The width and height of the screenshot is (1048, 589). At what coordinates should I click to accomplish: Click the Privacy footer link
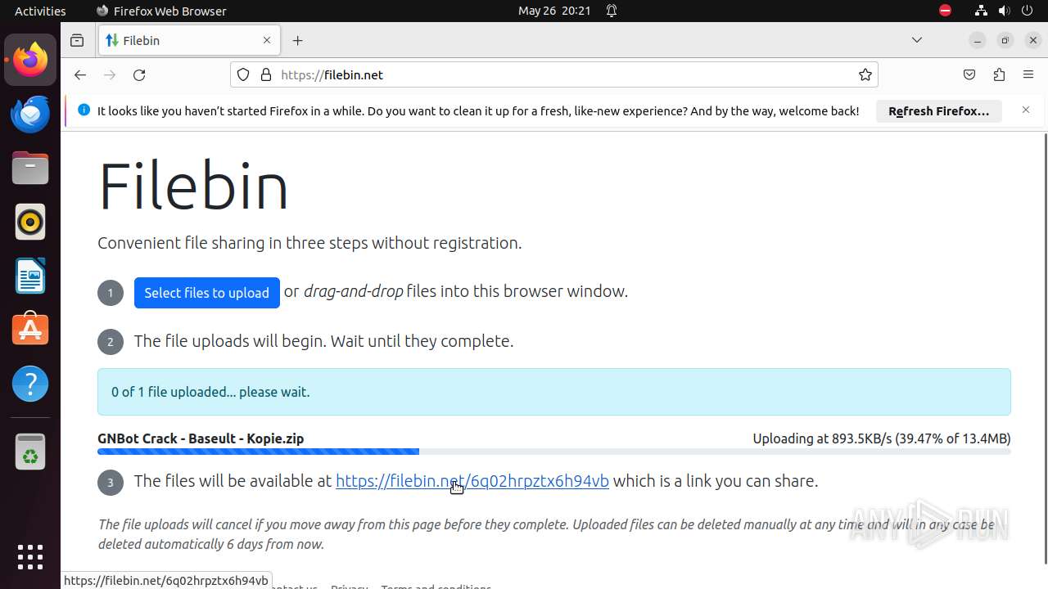coord(350,586)
